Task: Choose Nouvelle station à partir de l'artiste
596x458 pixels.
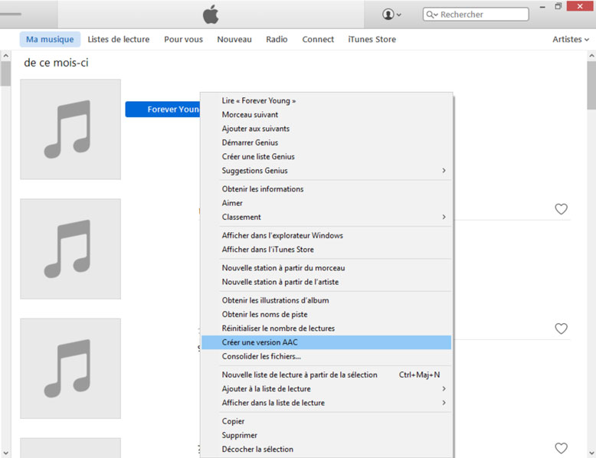Action: pos(326,282)
